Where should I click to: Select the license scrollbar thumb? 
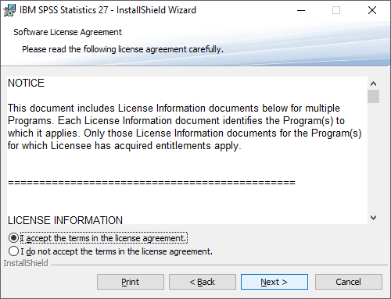point(373,97)
